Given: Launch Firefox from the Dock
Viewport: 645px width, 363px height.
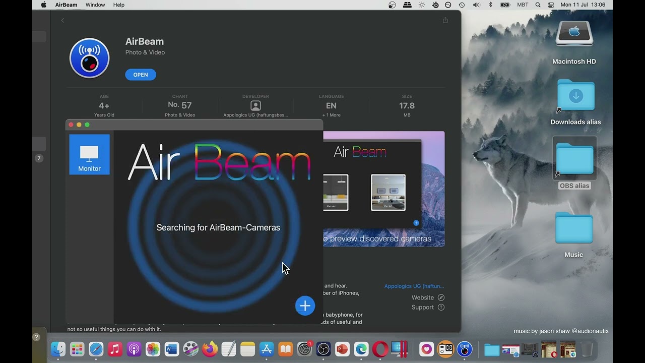Looking at the screenshot, I should pos(210,349).
